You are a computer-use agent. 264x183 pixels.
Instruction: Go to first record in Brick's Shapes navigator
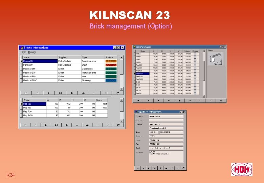tap(138, 101)
